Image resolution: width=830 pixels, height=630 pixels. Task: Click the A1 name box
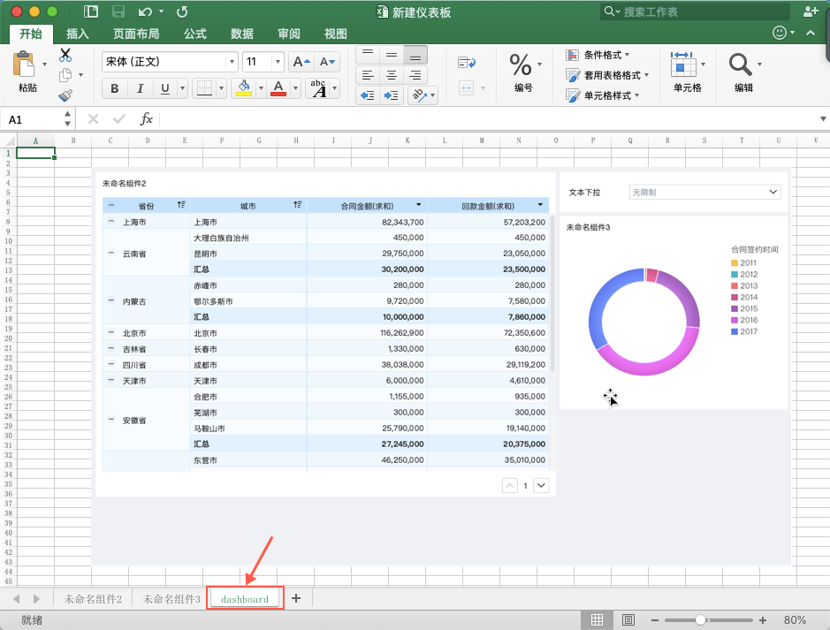pyautogui.click(x=32, y=119)
